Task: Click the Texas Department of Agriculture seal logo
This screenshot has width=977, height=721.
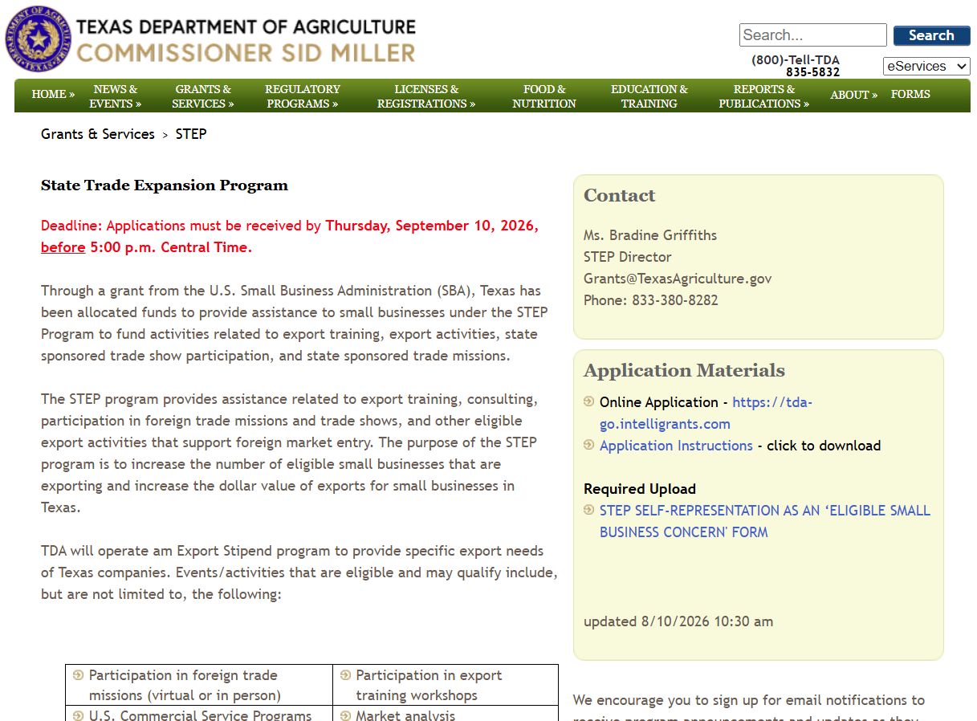Action: [38, 39]
